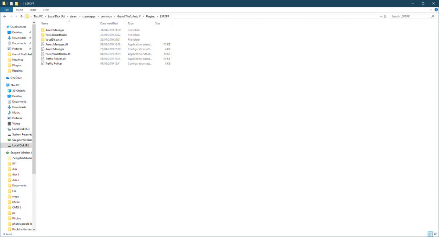Select Traffic Policer configuration file icon

[43, 63]
